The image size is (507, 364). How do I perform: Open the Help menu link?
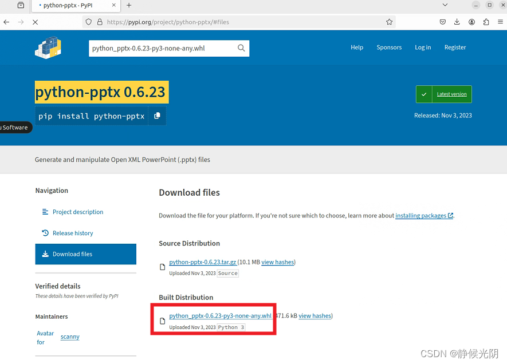click(357, 48)
